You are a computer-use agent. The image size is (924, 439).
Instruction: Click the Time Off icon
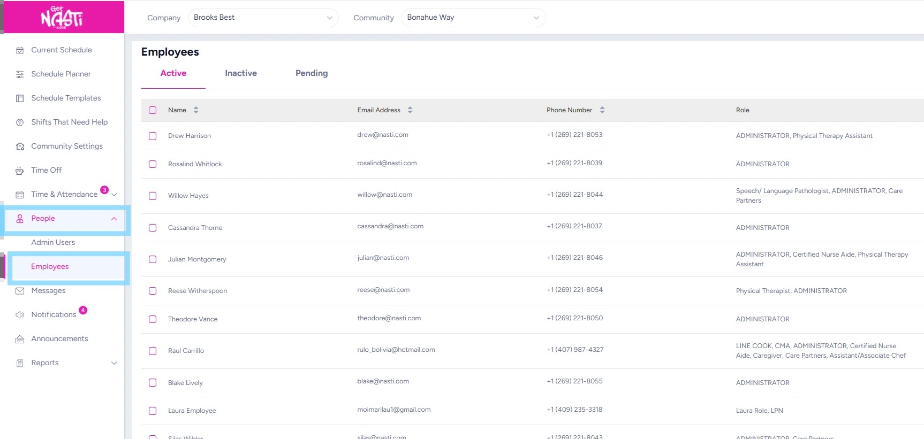20,171
